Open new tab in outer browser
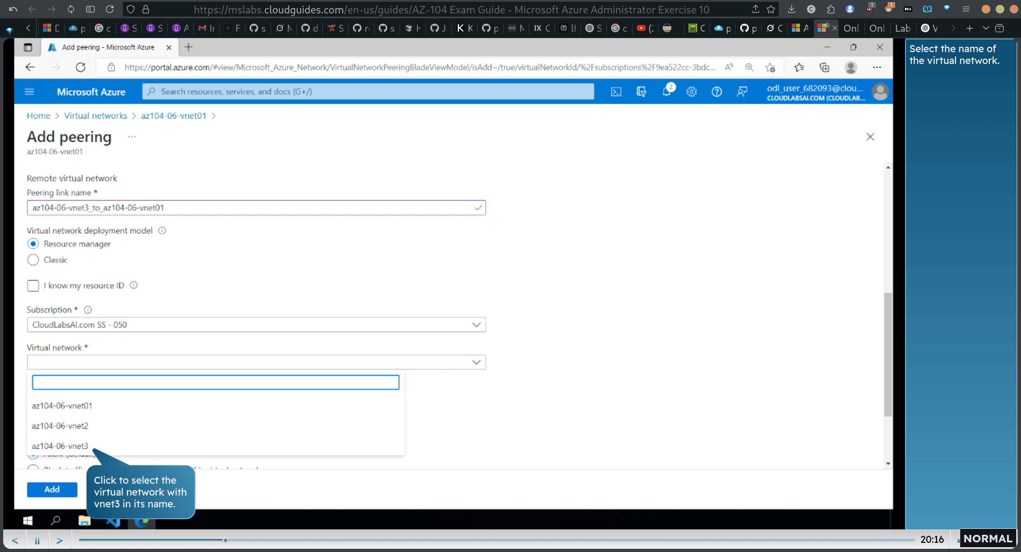The width and height of the screenshot is (1021, 552). tap(969, 28)
